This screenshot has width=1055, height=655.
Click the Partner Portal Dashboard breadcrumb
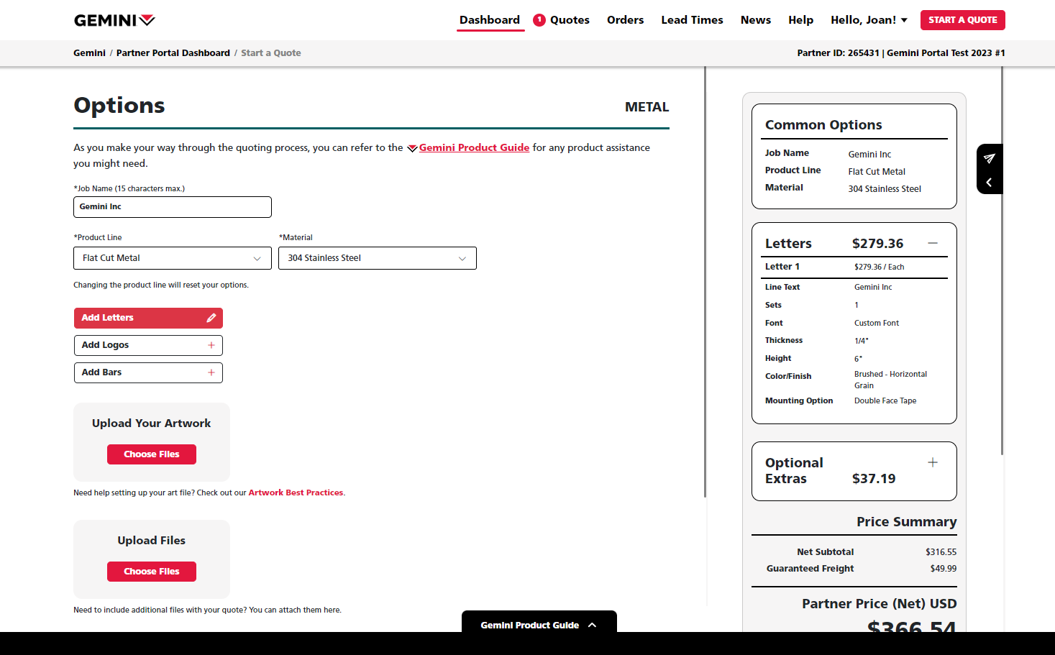[x=173, y=53]
